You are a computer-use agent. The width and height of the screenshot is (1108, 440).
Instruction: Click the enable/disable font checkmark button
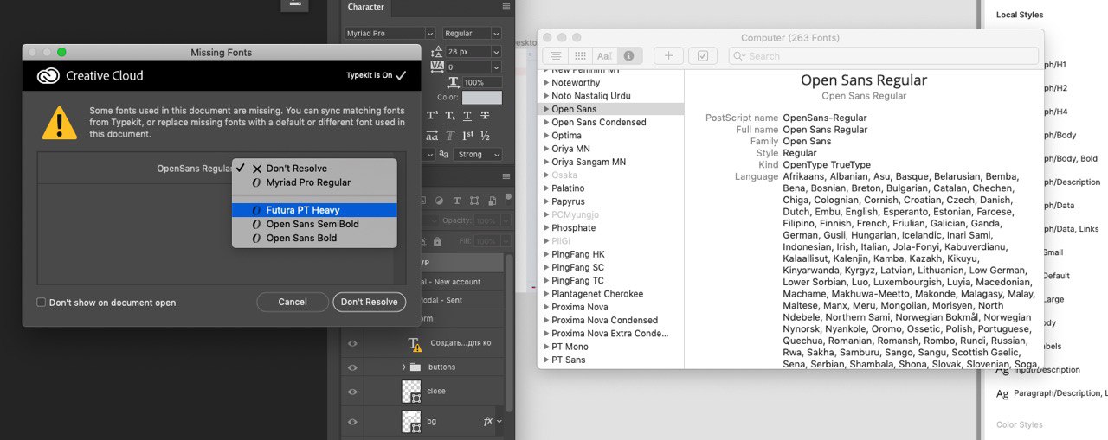[x=703, y=55]
